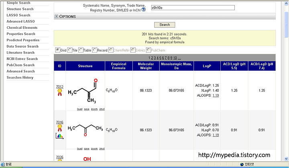This screenshot has width=289, height=168.
Task: Go to results page 10
Action: 175,58
